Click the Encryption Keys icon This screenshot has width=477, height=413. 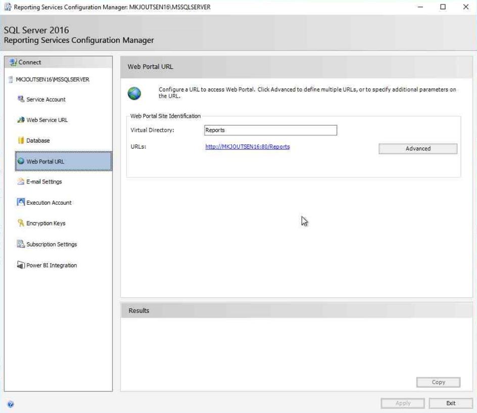[x=21, y=223]
